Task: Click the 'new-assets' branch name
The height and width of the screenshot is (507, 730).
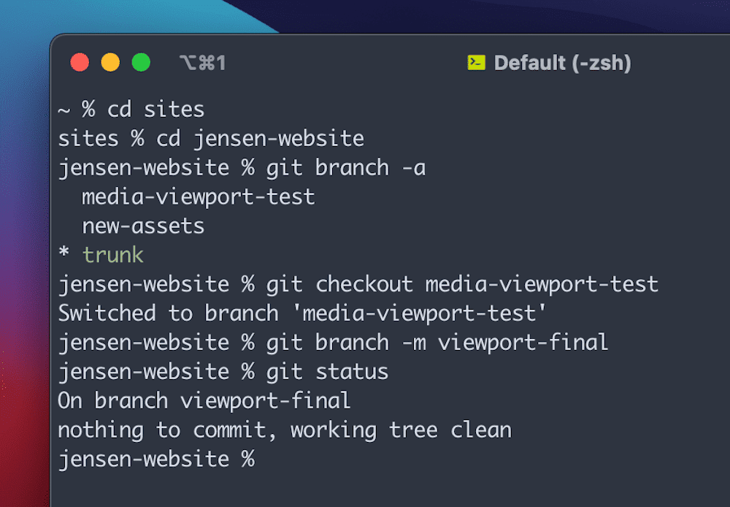Action: pyautogui.click(x=142, y=226)
